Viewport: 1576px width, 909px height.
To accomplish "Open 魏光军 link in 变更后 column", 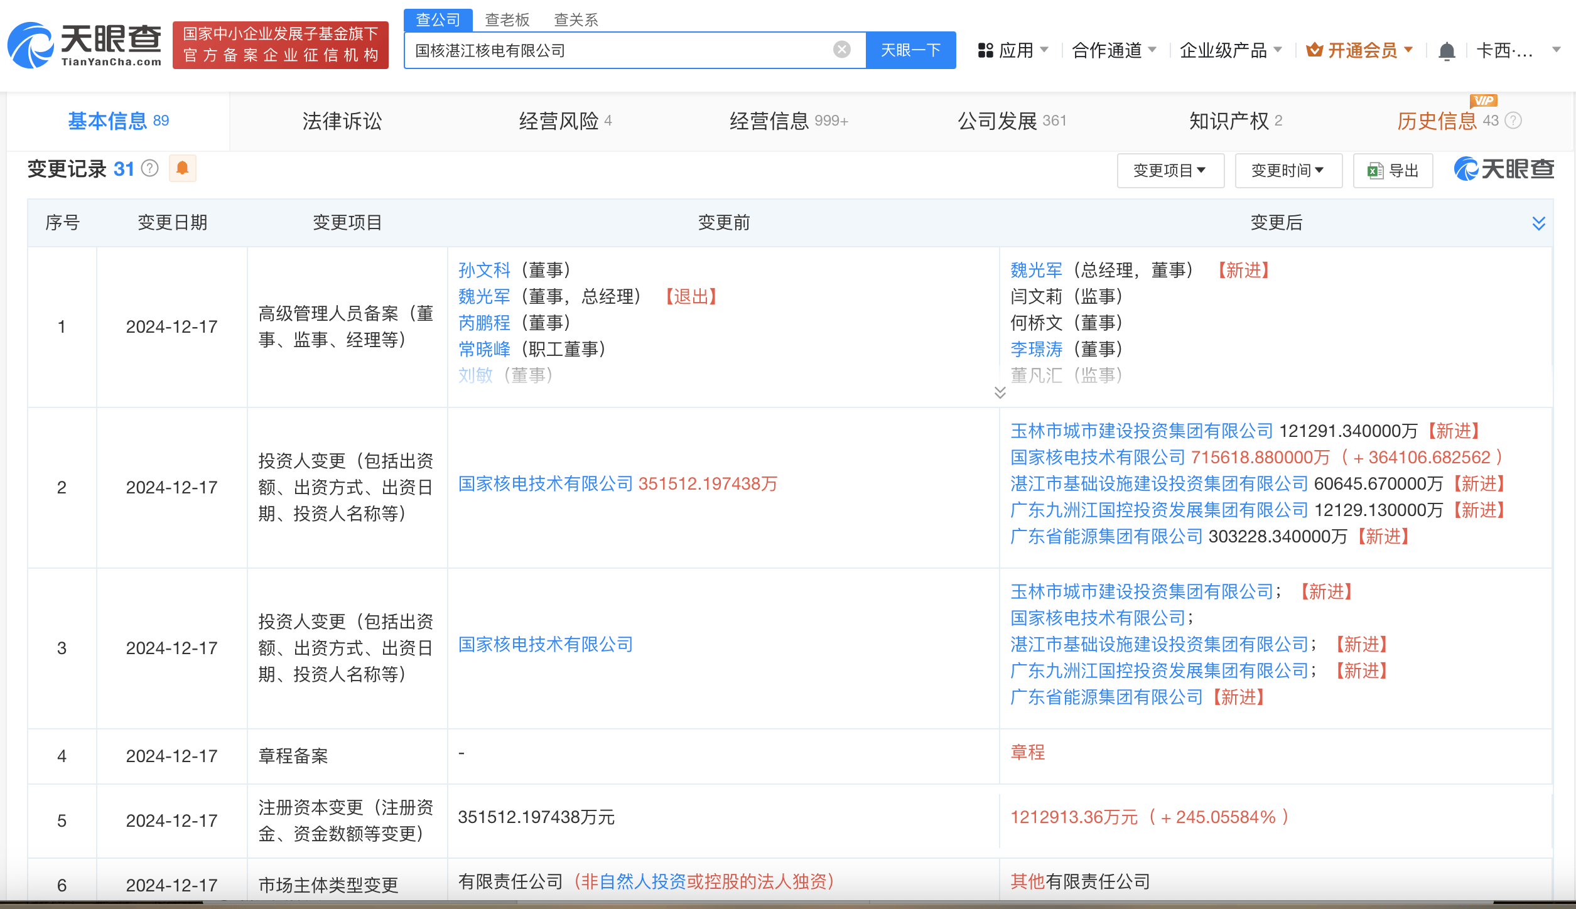I will tap(1036, 270).
